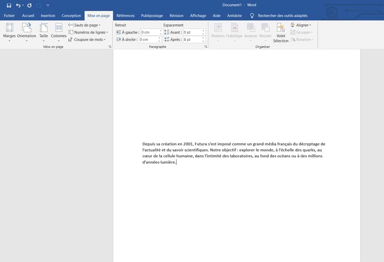The width and height of the screenshot is (384, 262).
Task: Change page Orientation
Action: pyautogui.click(x=26, y=32)
